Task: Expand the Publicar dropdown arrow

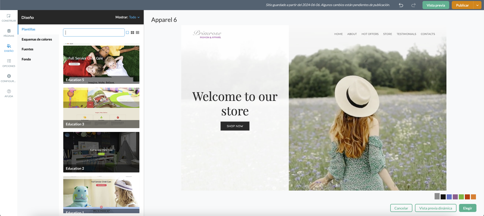Action: 477,5
